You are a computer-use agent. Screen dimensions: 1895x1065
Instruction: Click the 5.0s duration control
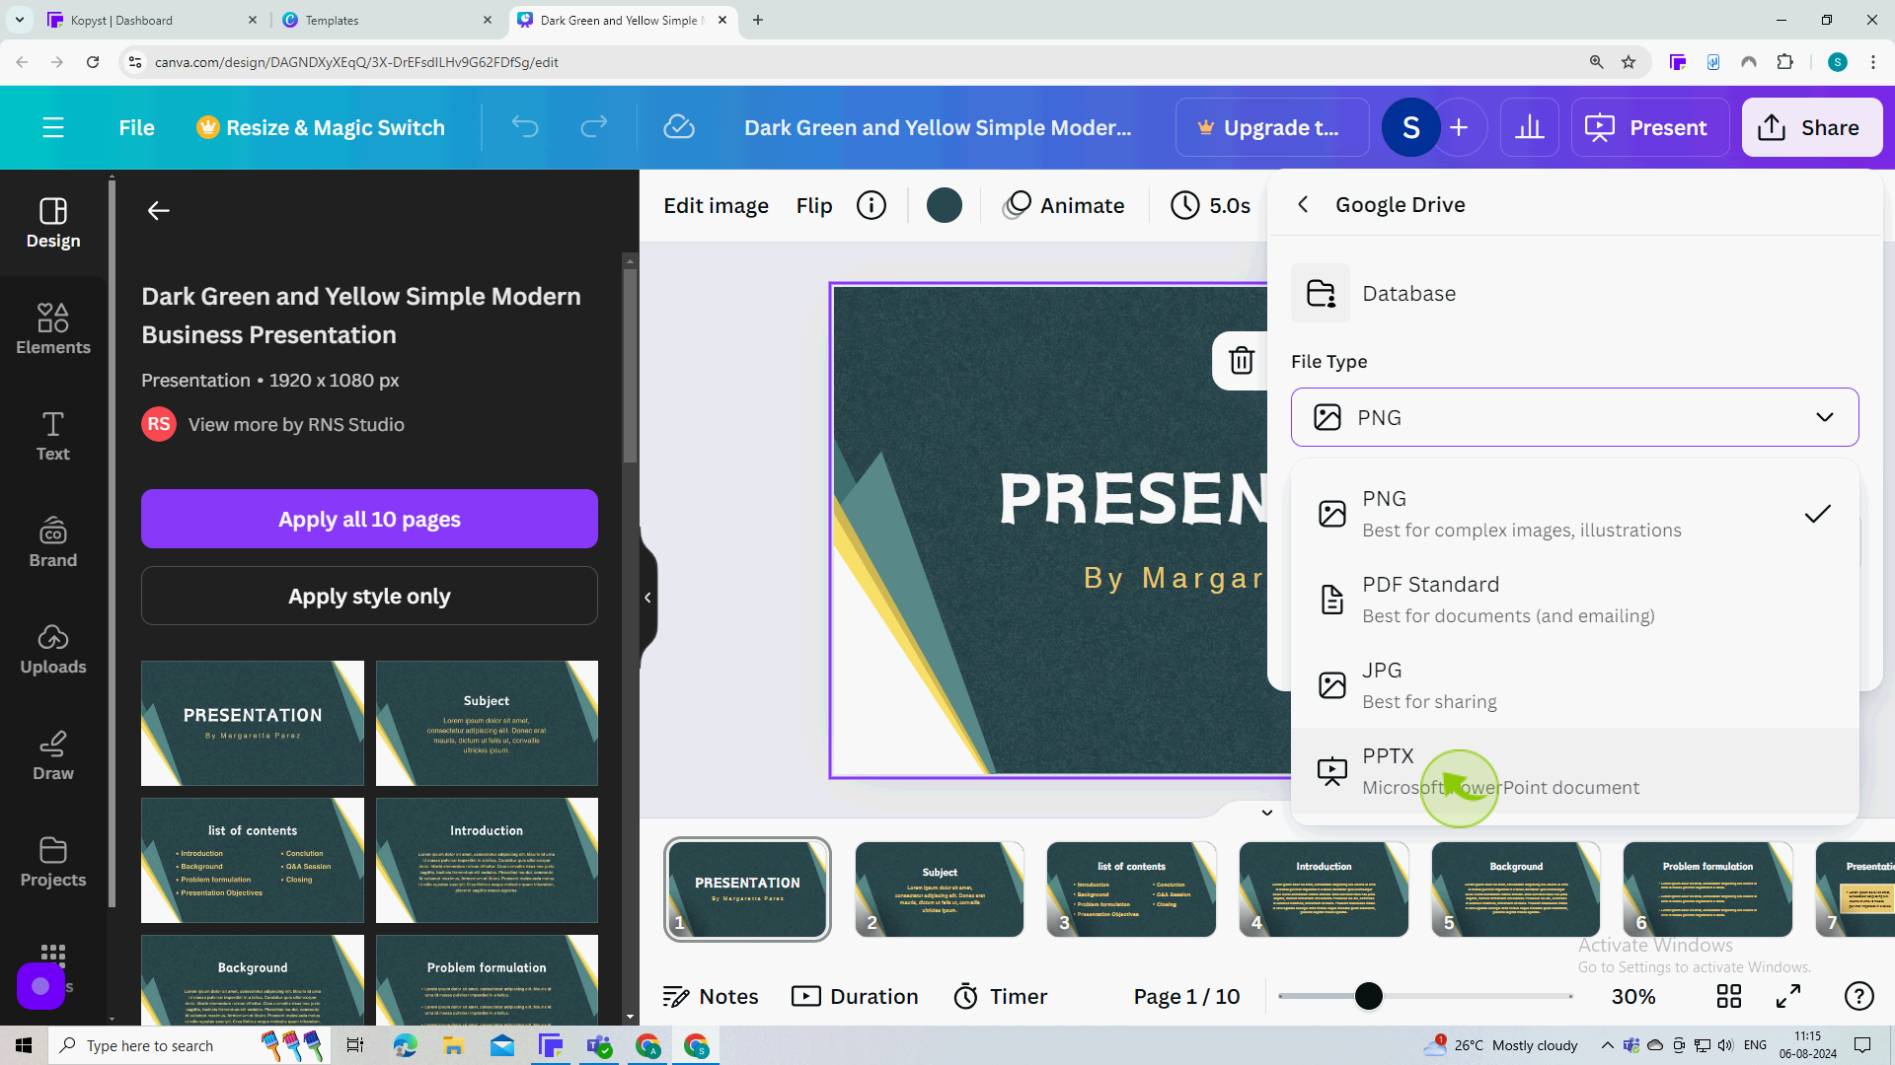[1210, 205]
